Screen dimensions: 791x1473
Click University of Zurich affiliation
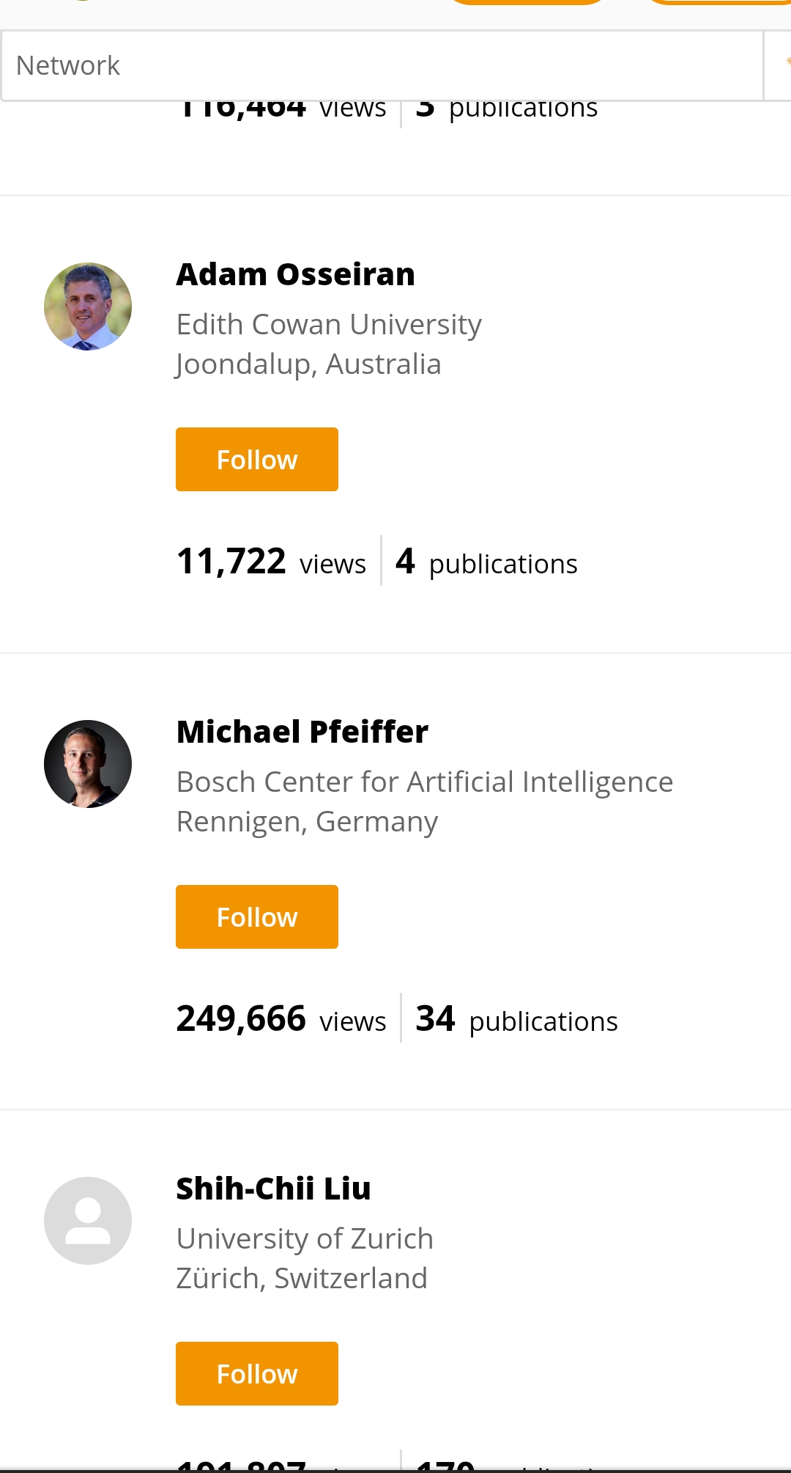pos(305,1238)
